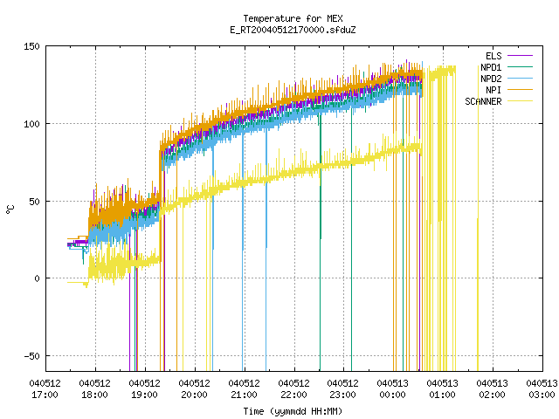Click the x-axis label 040513 02:00
The height and width of the screenshot is (419, 559).
[492, 388]
